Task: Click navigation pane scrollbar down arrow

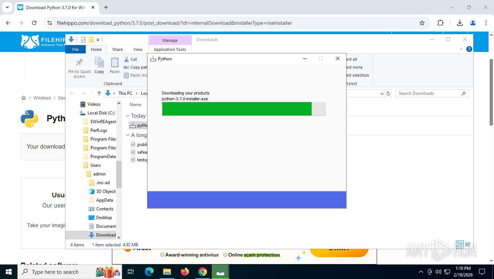Action: pos(119,237)
